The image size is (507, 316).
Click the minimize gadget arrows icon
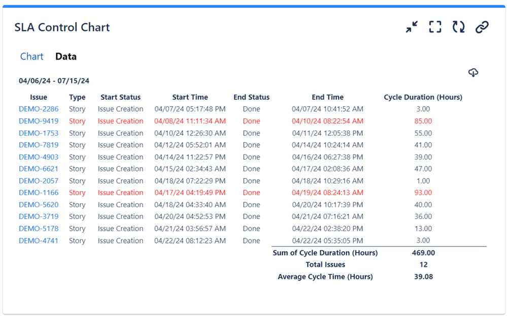(x=412, y=27)
